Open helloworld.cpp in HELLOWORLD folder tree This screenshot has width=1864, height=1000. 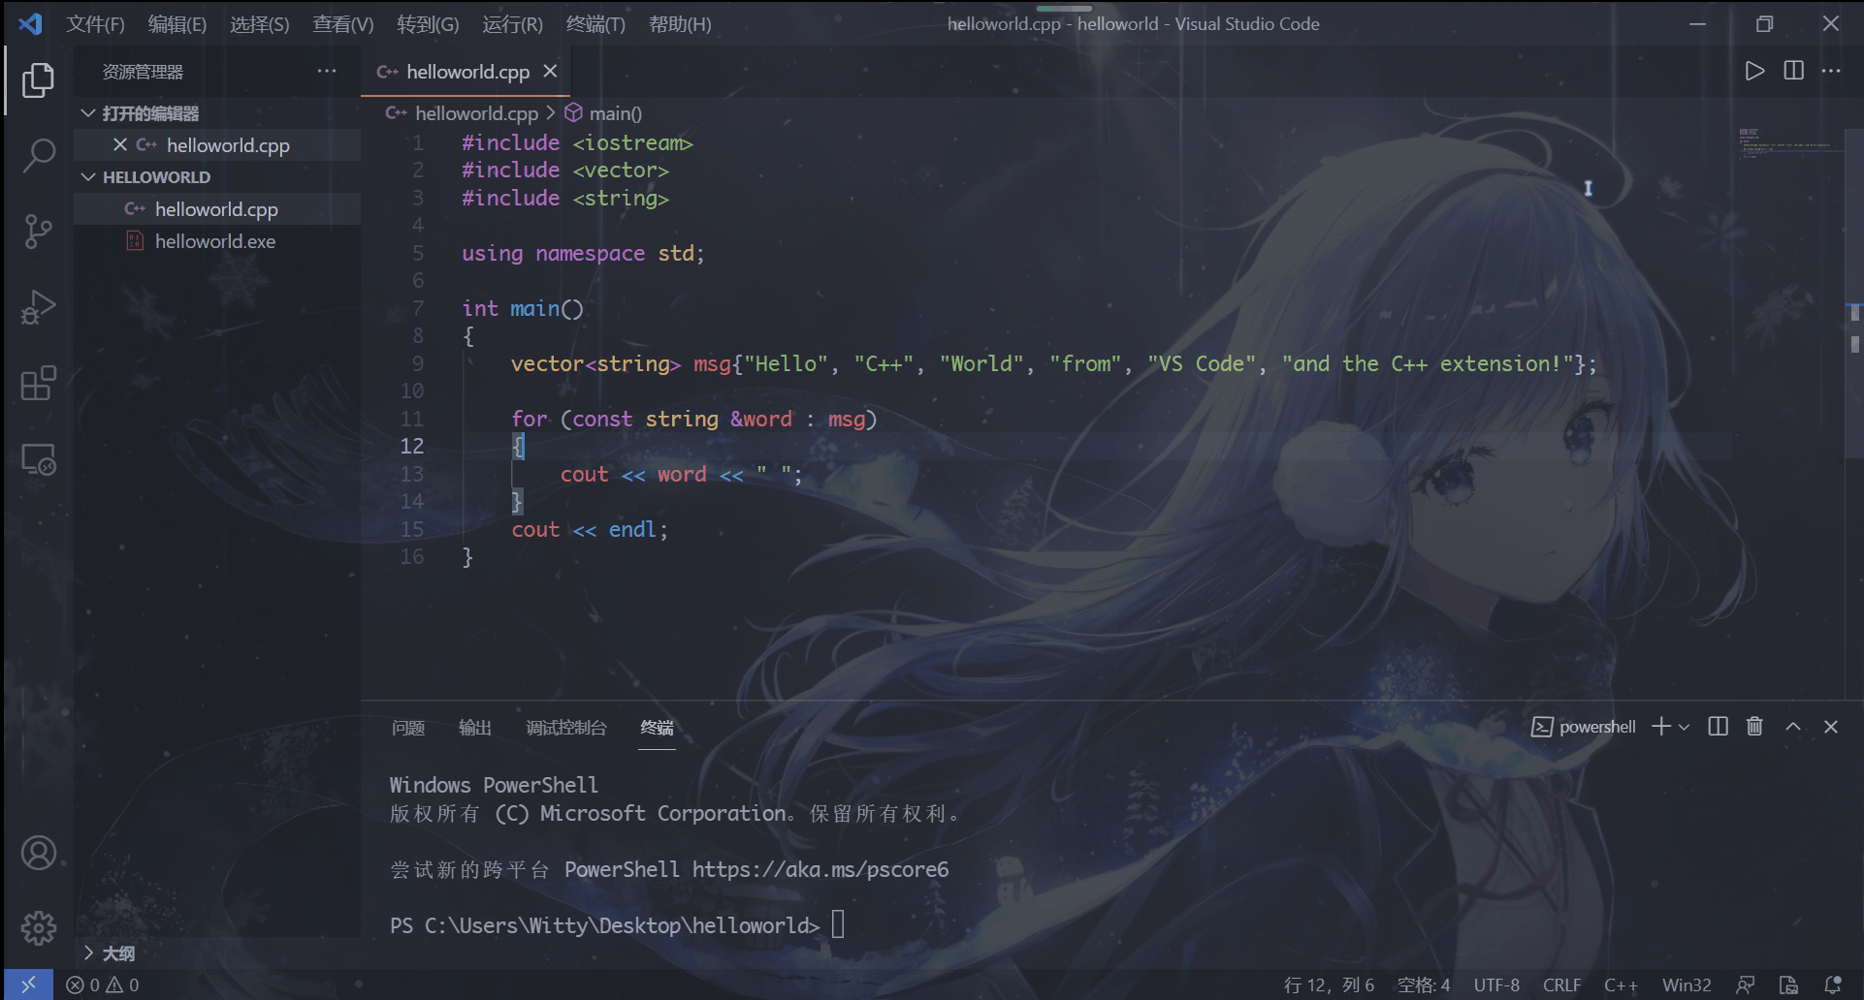click(216, 209)
